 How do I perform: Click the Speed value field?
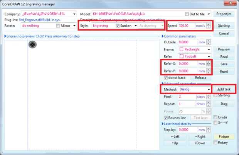coord(186,26)
